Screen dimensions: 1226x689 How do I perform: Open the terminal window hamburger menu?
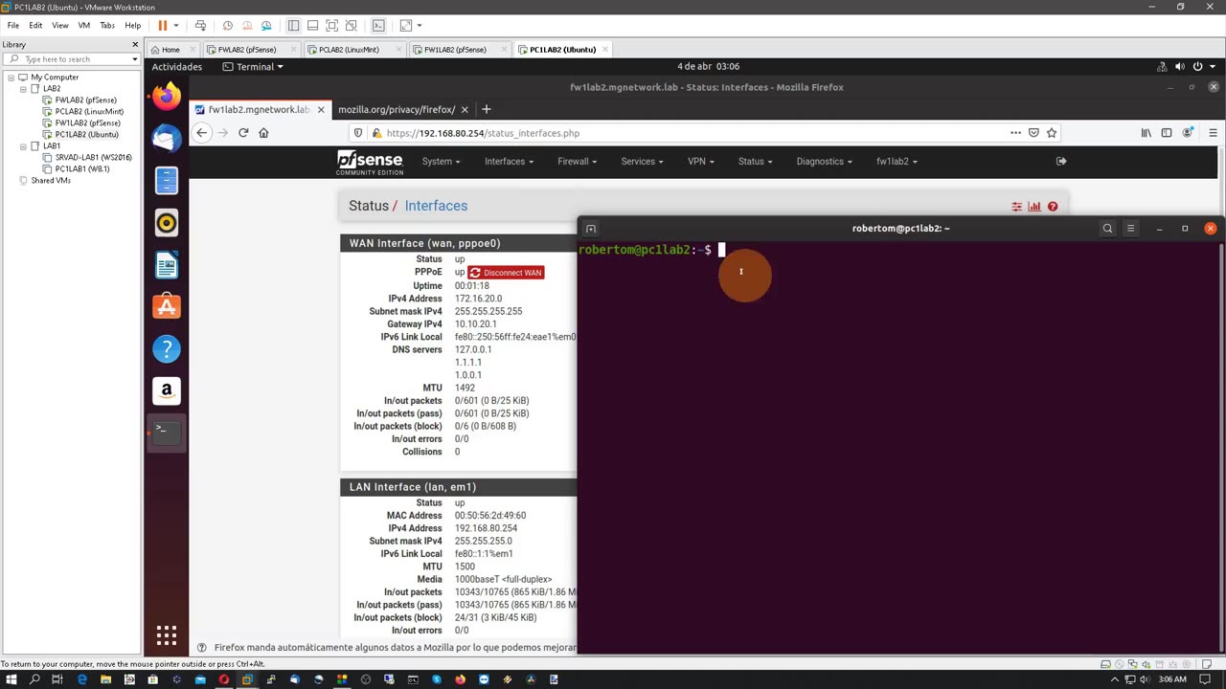[x=1130, y=229]
